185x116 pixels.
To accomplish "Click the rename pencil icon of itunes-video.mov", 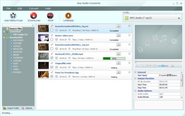I will (x=52, y=35).
